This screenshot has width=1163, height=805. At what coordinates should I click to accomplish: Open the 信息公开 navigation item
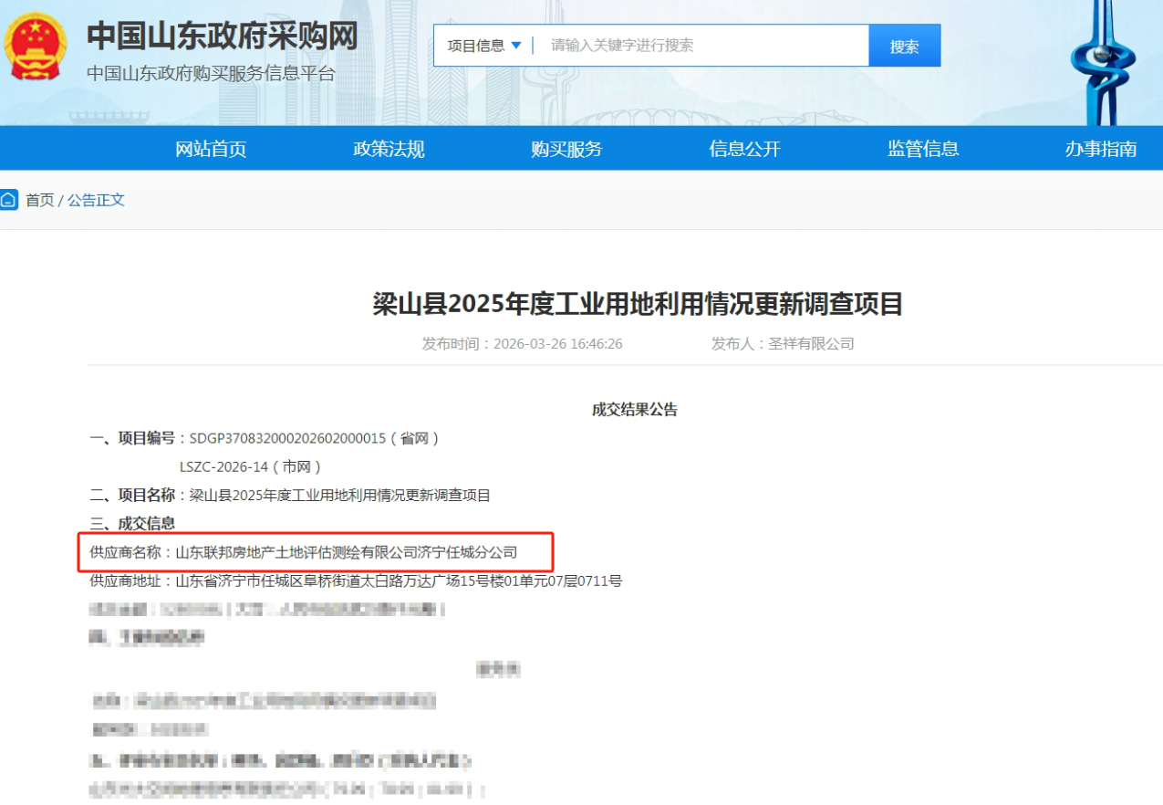coord(744,149)
